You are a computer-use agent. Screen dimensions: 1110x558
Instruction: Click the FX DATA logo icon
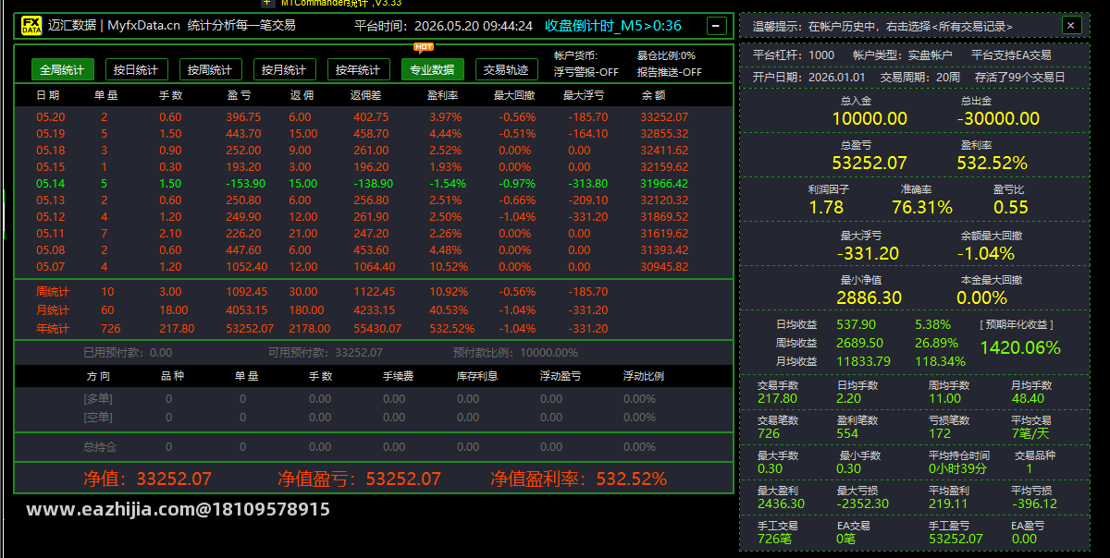pyautogui.click(x=31, y=26)
